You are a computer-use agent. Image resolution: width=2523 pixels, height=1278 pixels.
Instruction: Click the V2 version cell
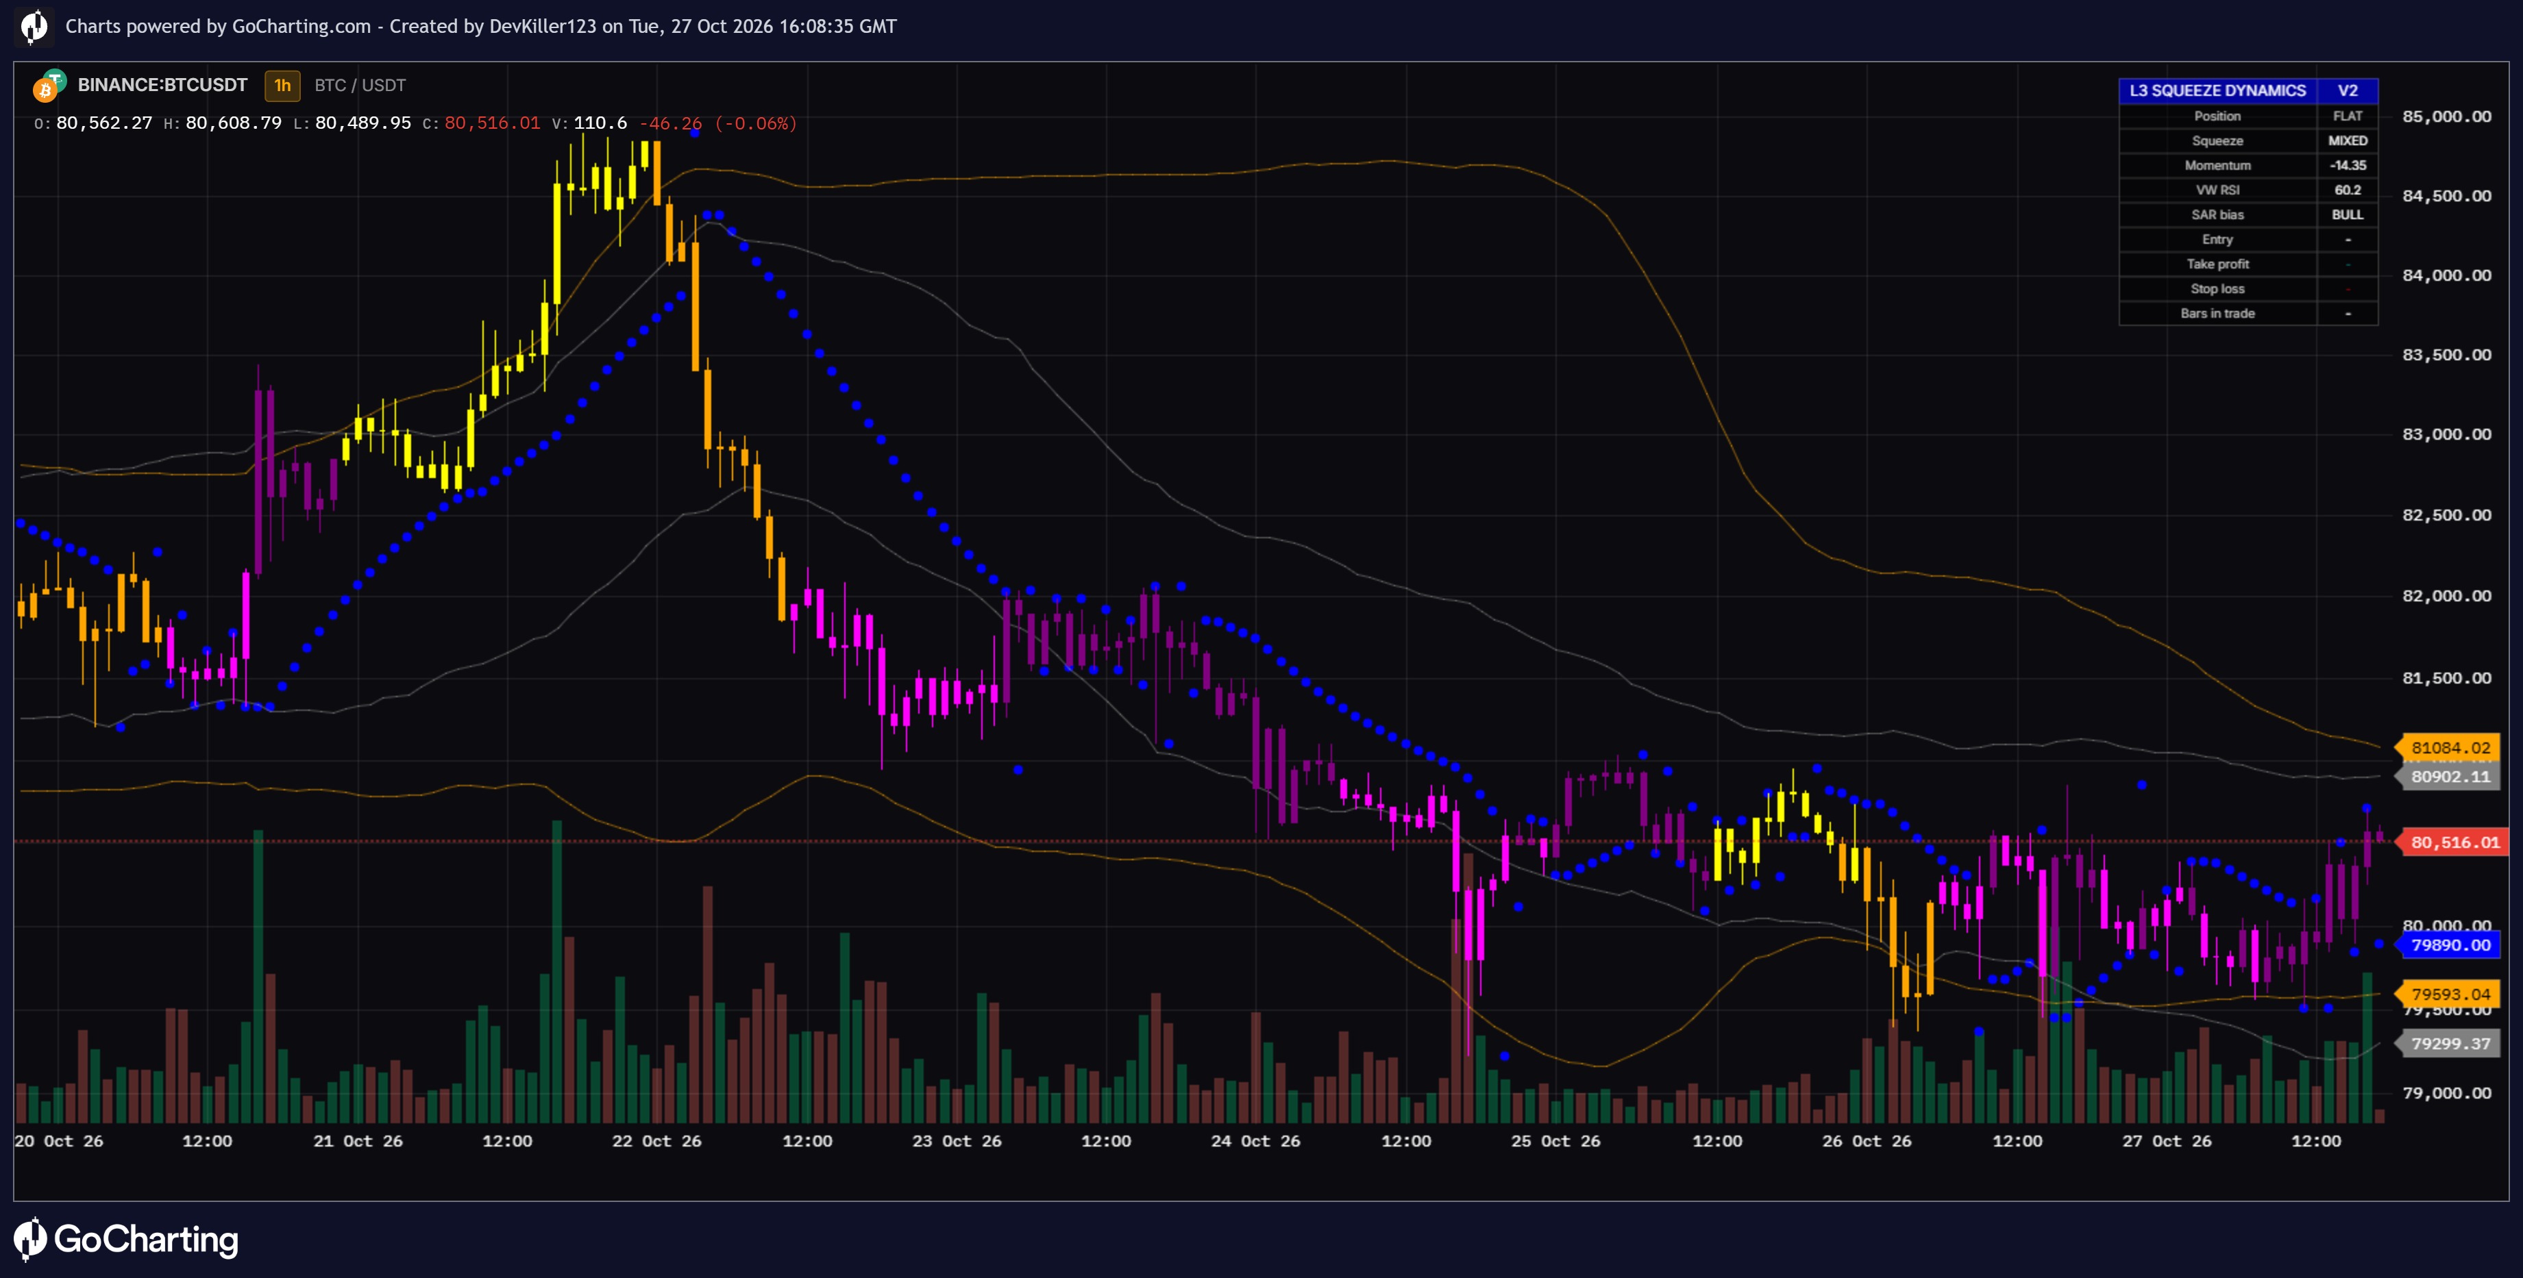pos(2348,90)
